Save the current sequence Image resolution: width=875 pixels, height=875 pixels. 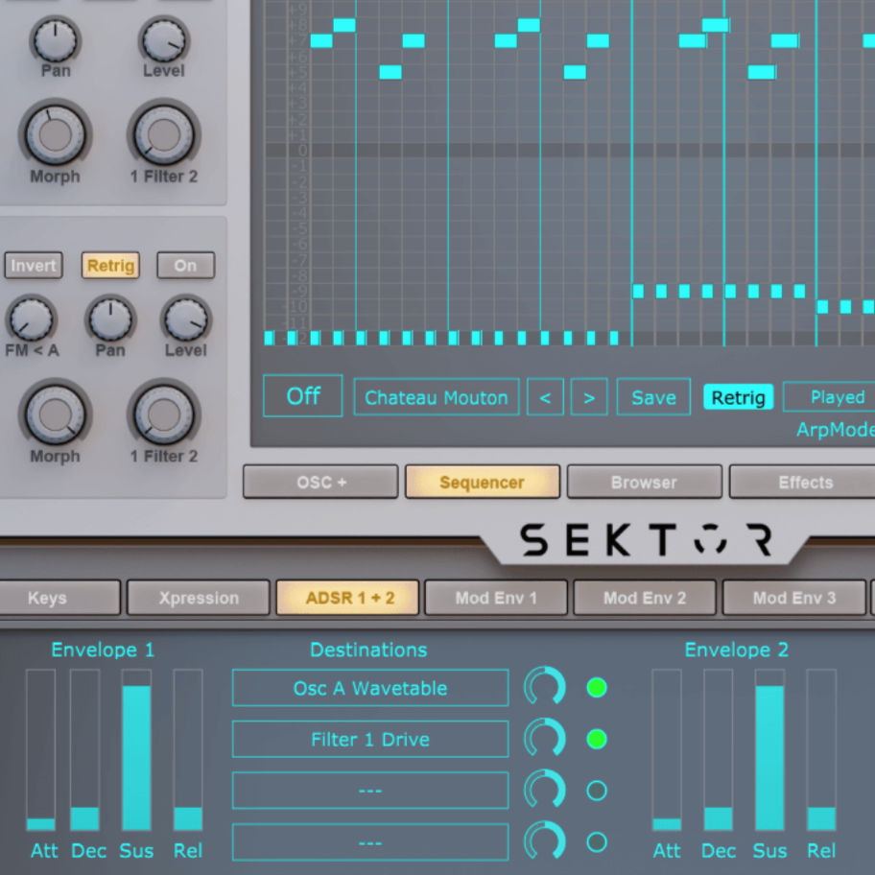click(652, 396)
